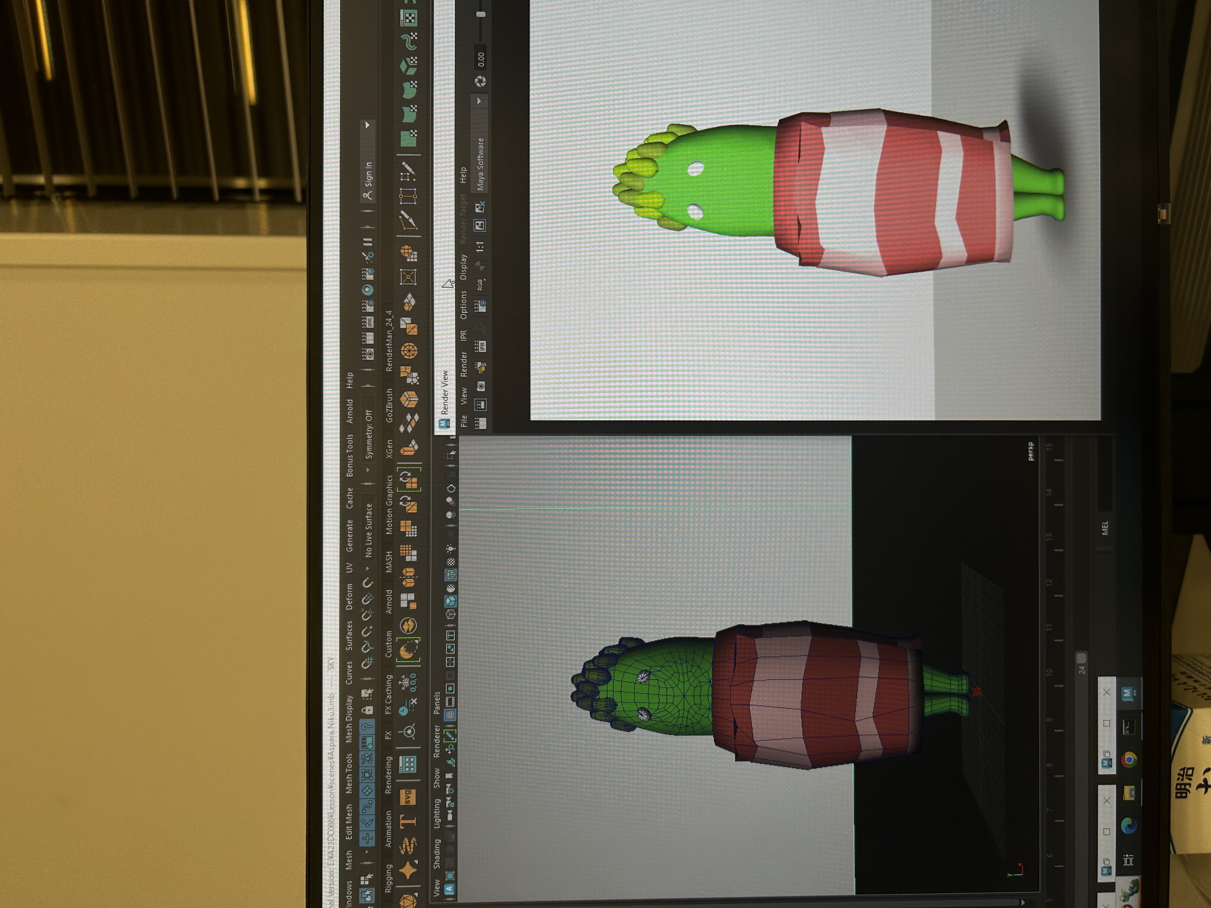
Task: Toggle use all lights bulb icon in viewport
Action: pos(451,548)
